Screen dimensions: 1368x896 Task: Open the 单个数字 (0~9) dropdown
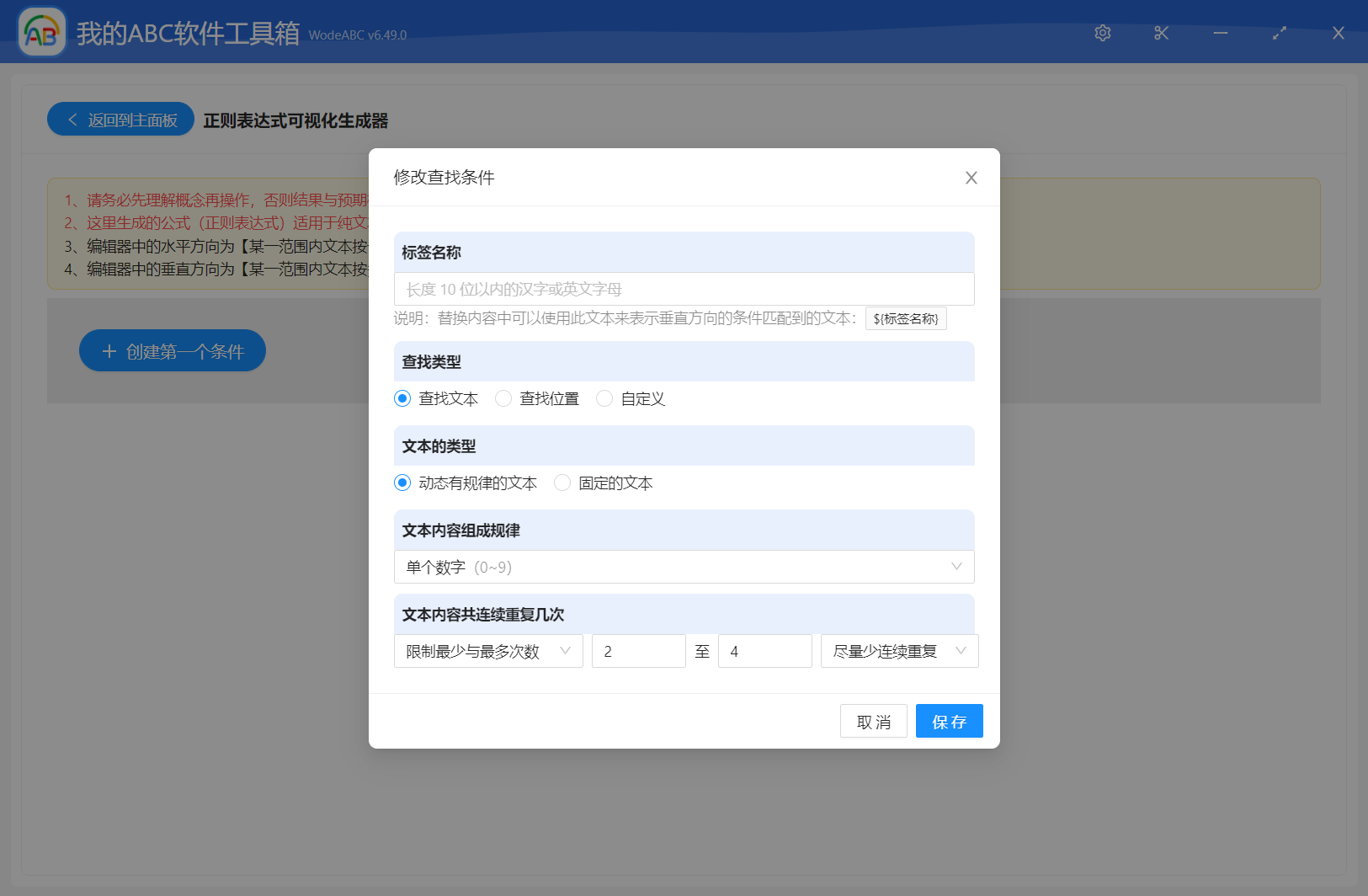coord(684,567)
